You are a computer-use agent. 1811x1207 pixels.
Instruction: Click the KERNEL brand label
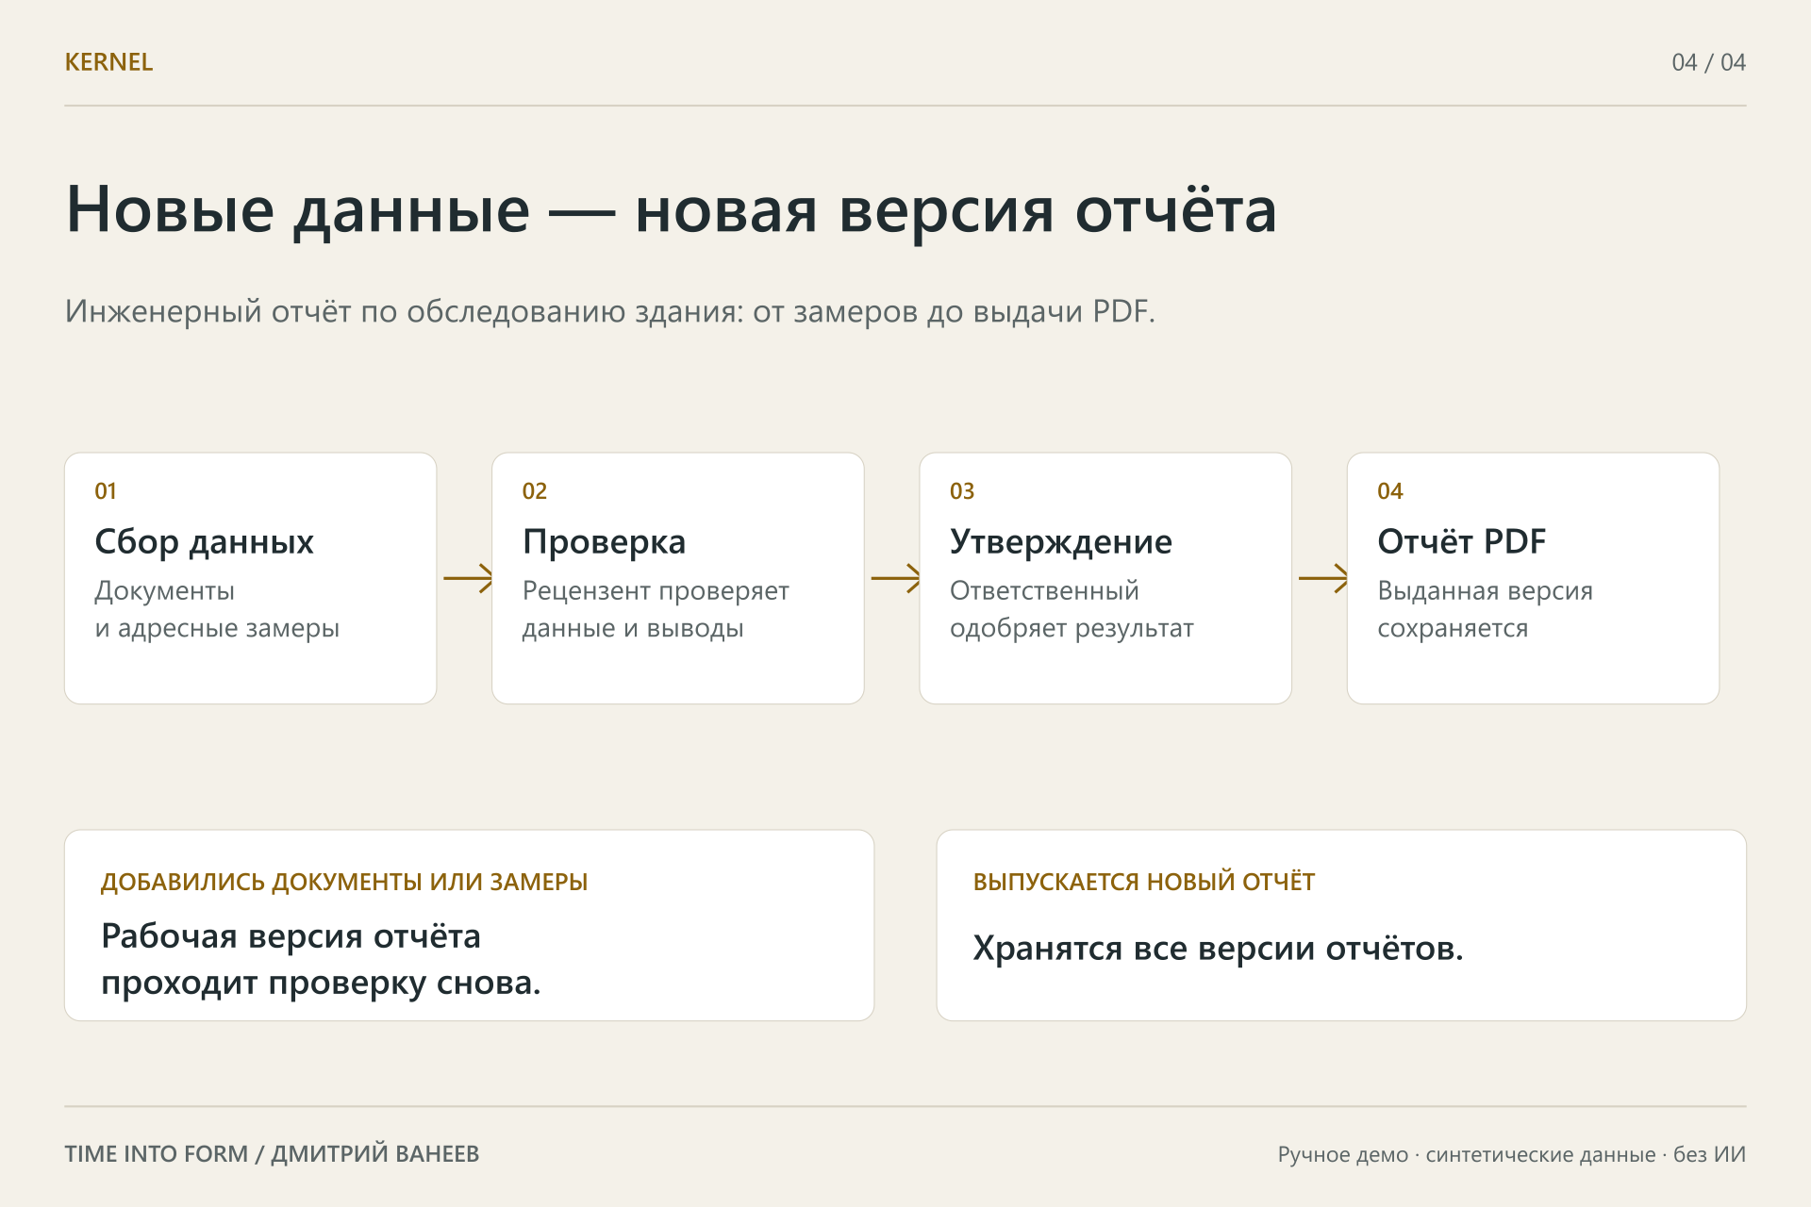(108, 62)
